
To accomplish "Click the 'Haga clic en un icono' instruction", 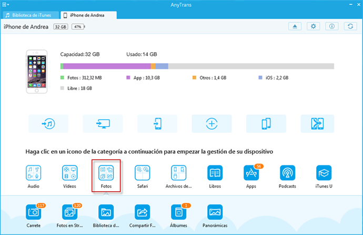I will pos(149,152).
